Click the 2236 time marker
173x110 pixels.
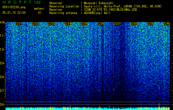point(101,24)
